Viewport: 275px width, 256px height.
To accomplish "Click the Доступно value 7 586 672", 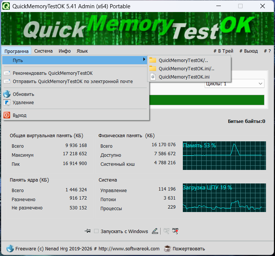I will (x=165, y=154).
